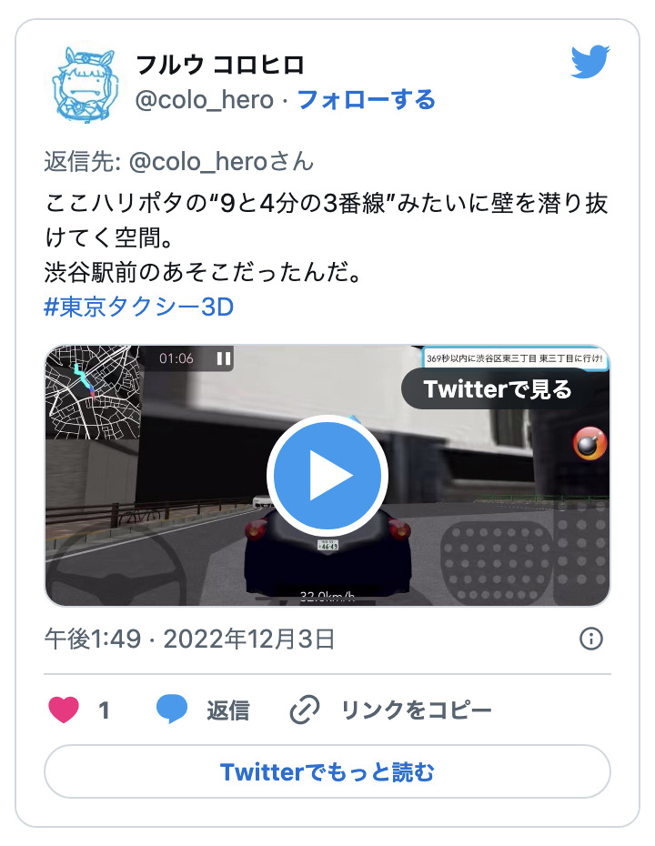
Task: Click the like count number 1
Action: tap(104, 710)
